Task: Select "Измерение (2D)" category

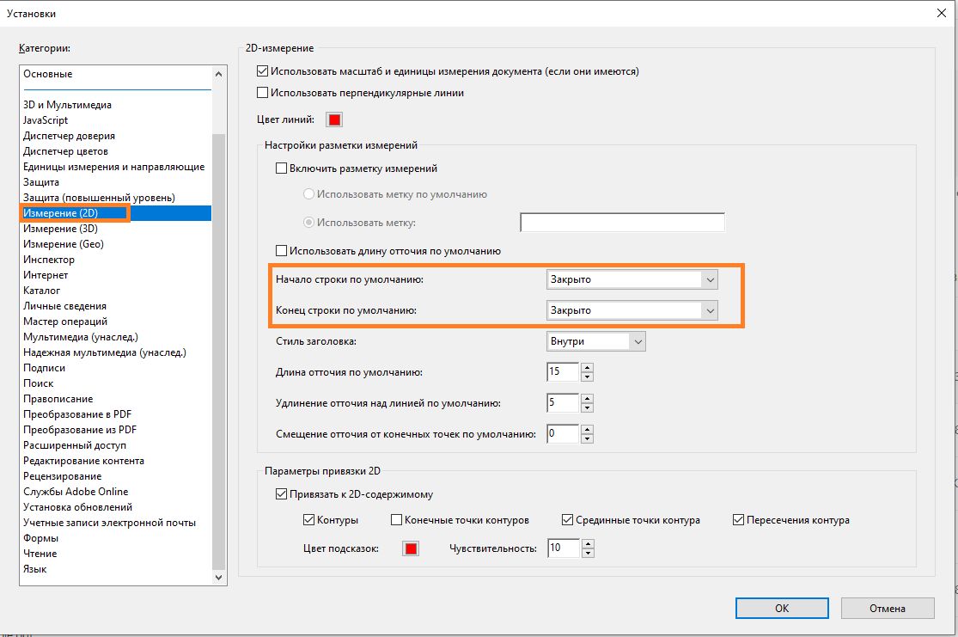Action: click(x=116, y=212)
